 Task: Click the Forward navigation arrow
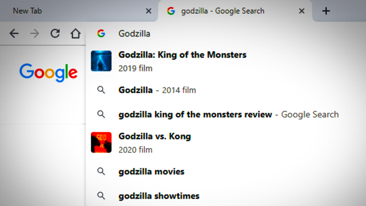(x=34, y=33)
